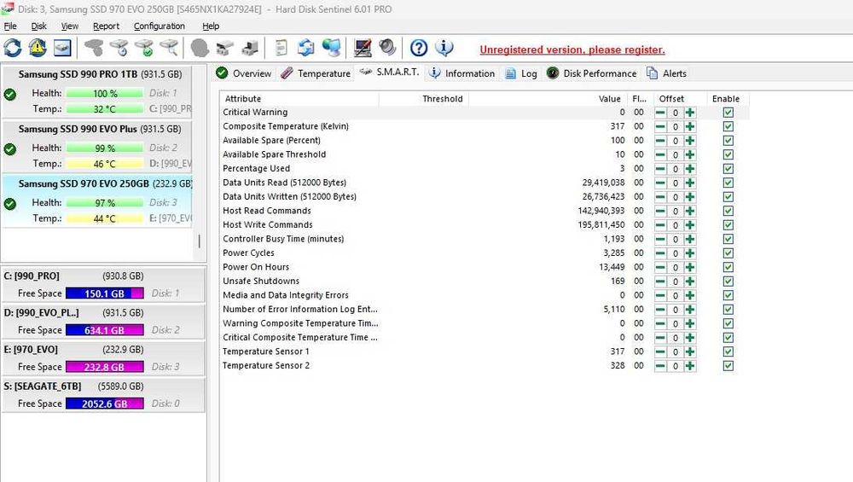The height and width of the screenshot is (482, 853).
Task: Select the Number of Error Information Log Ent... row
Action: pos(485,309)
